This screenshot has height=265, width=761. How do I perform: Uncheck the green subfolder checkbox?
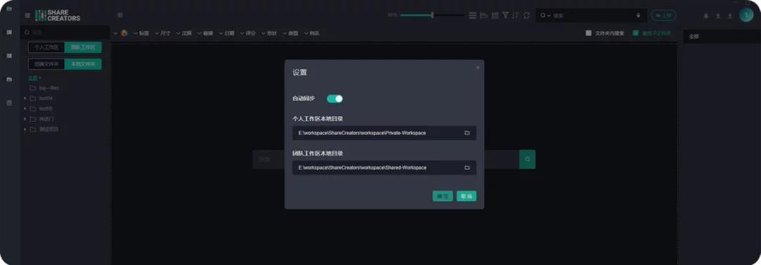pos(636,34)
